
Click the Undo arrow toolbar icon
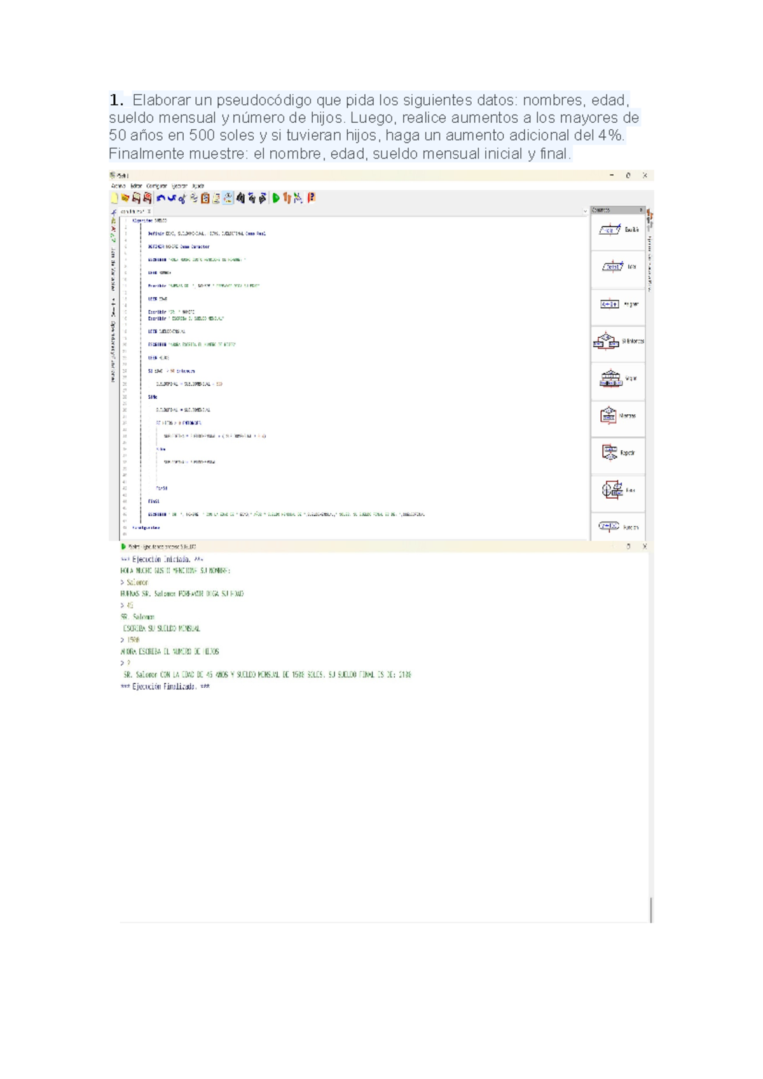click(161, 198)
